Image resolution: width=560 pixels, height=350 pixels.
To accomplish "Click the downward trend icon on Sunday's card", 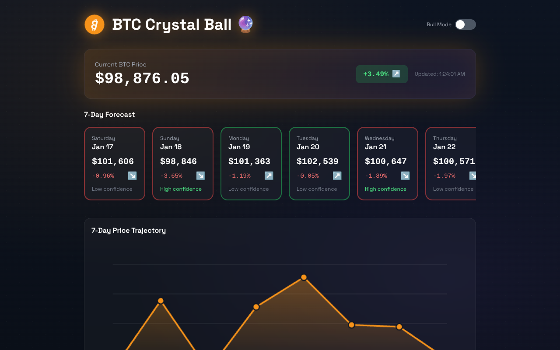I will pyautogui.click(x=200, y=175).
